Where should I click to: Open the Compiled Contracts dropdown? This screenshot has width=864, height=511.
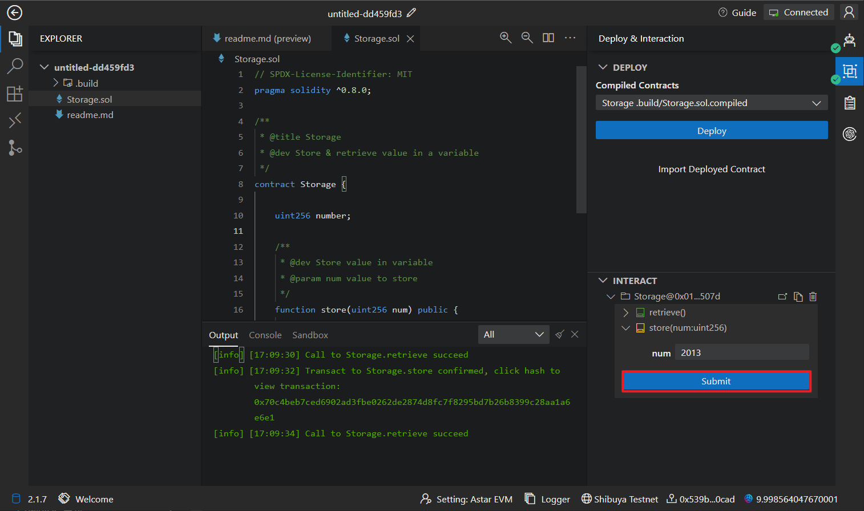[x=711, y=103]
